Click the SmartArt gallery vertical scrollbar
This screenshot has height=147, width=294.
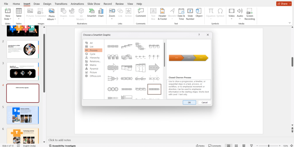(165, 55)
